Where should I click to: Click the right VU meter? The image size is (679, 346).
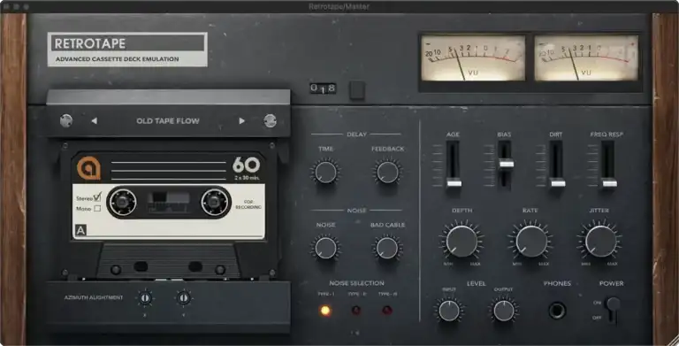coord(586,58)
